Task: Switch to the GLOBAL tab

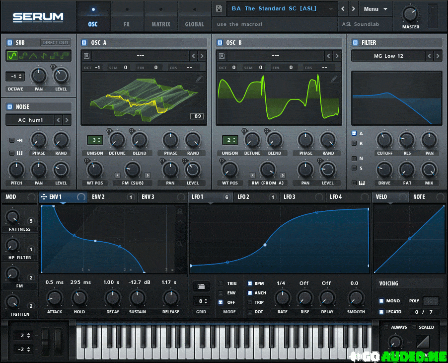Action: coord(195,17)
